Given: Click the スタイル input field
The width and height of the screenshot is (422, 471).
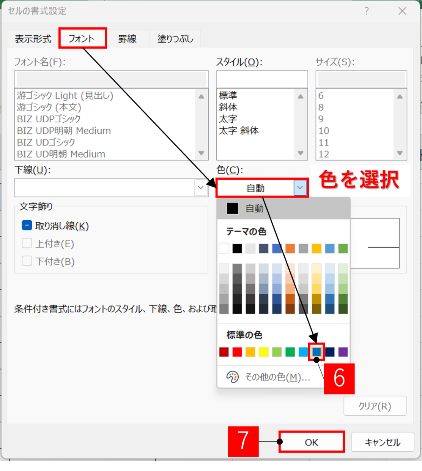Looking at the screenshot, I should (x=262, y=79).
